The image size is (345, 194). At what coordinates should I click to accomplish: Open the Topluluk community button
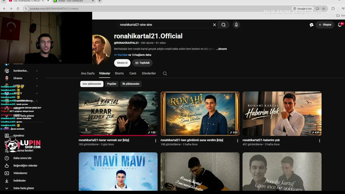(x=142, y=63)
